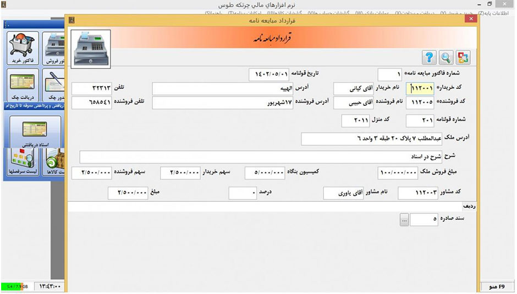The height and width of the screenshot is (294, 517).
Task: Minimize the main چرتکه طوس window
Action: (480, 4)
